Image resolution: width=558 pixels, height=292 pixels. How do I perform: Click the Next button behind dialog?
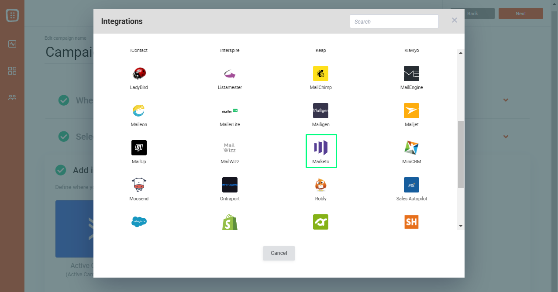tap(521, 14)
